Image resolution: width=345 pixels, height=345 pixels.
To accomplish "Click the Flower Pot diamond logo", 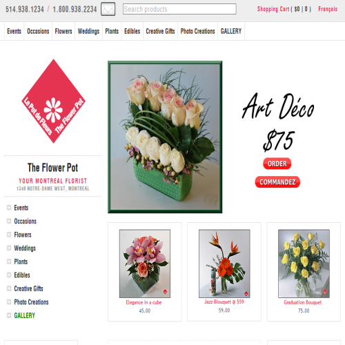I will click(53, 101).
